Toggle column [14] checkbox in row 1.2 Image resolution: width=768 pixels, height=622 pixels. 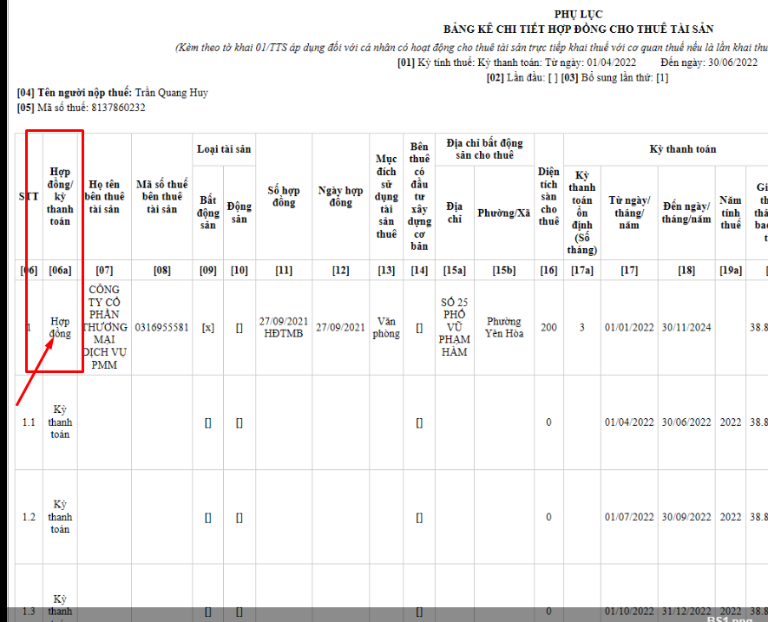419,517
